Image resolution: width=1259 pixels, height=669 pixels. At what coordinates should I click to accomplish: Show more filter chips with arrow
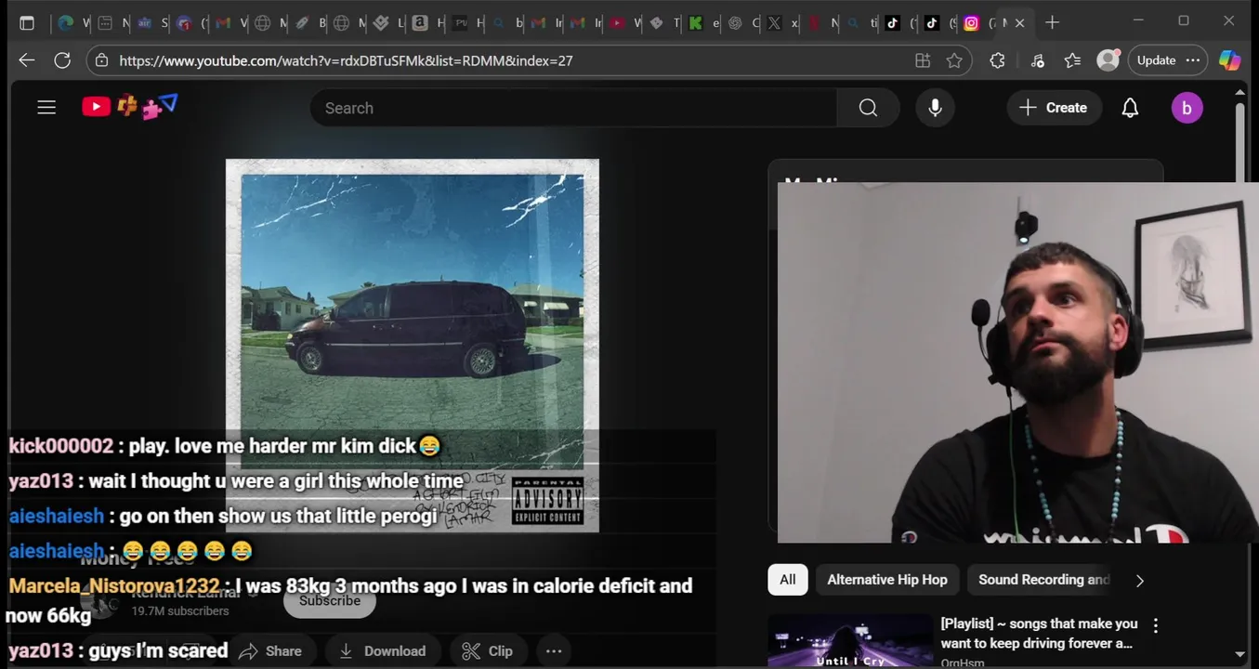point(1140,581)
